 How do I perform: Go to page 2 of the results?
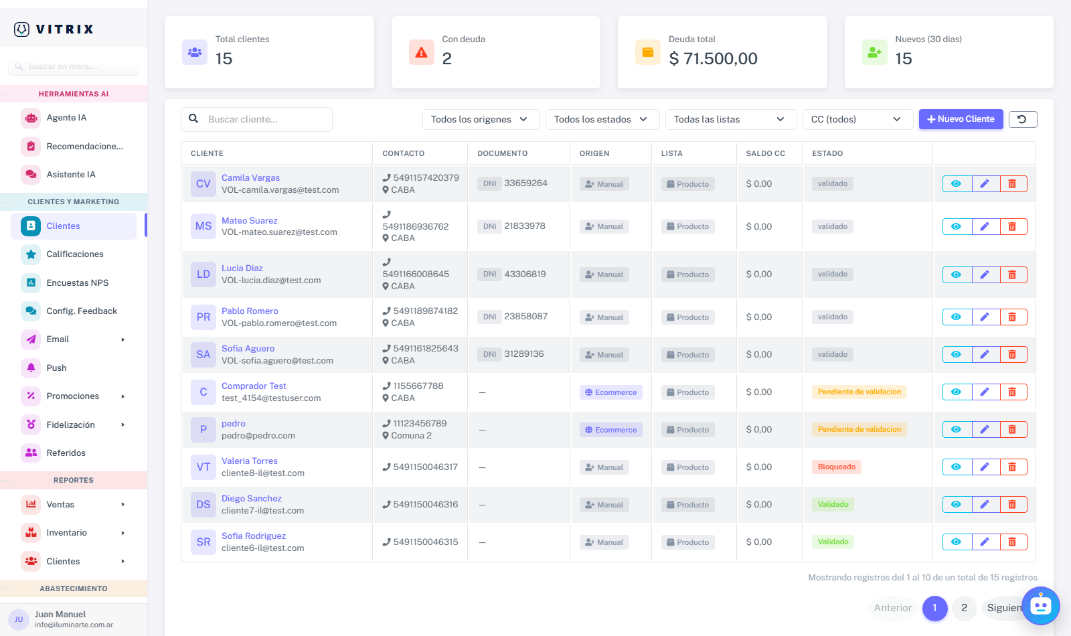[x=964, y=608]
